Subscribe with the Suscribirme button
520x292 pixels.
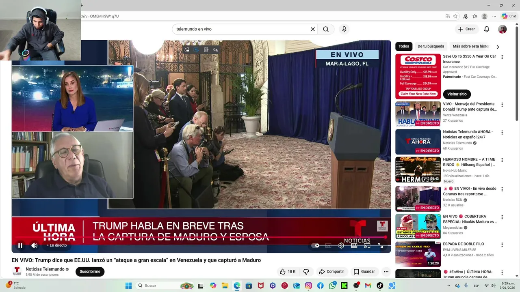[90, 272]
